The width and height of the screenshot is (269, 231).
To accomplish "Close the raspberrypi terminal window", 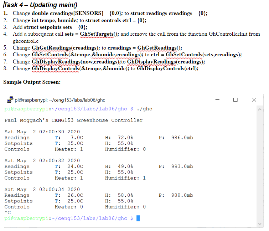I will (254, 100).
